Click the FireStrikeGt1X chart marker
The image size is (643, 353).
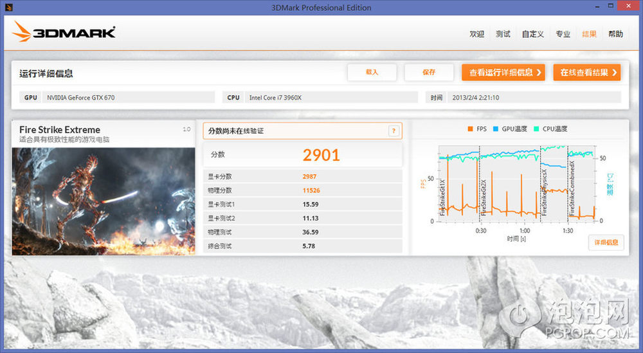[x=442, y=197]
